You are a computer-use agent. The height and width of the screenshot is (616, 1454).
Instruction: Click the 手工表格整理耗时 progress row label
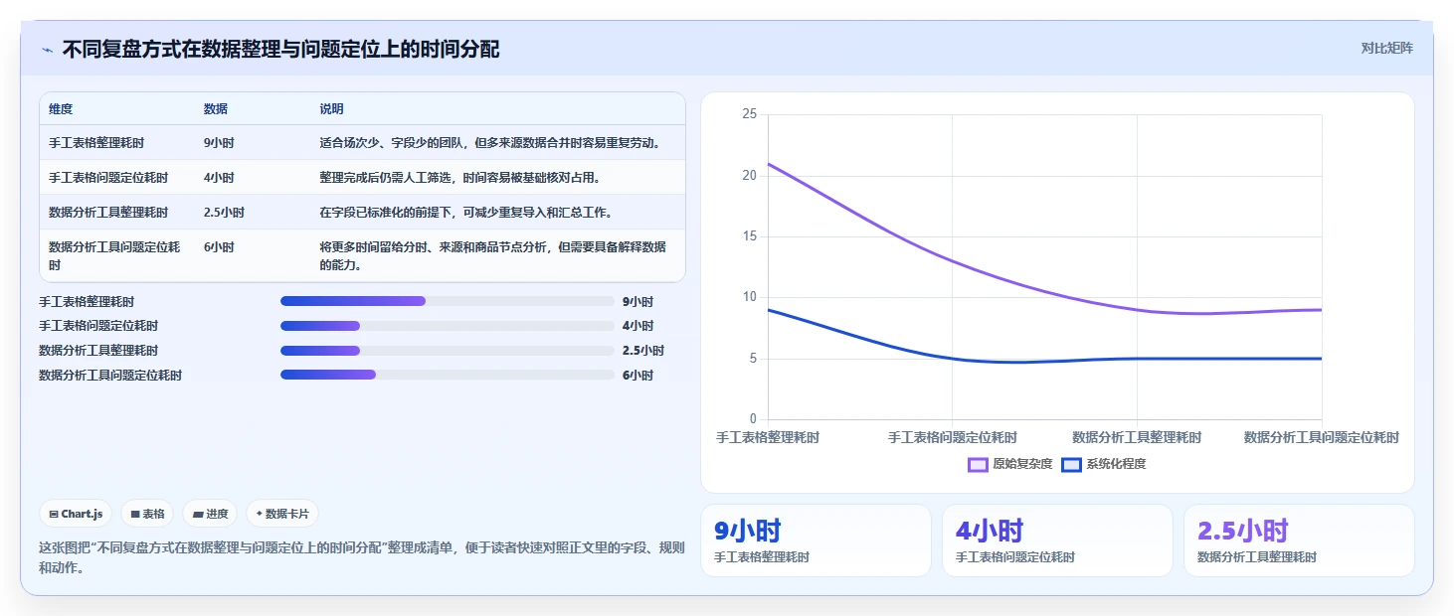point(87,301)
